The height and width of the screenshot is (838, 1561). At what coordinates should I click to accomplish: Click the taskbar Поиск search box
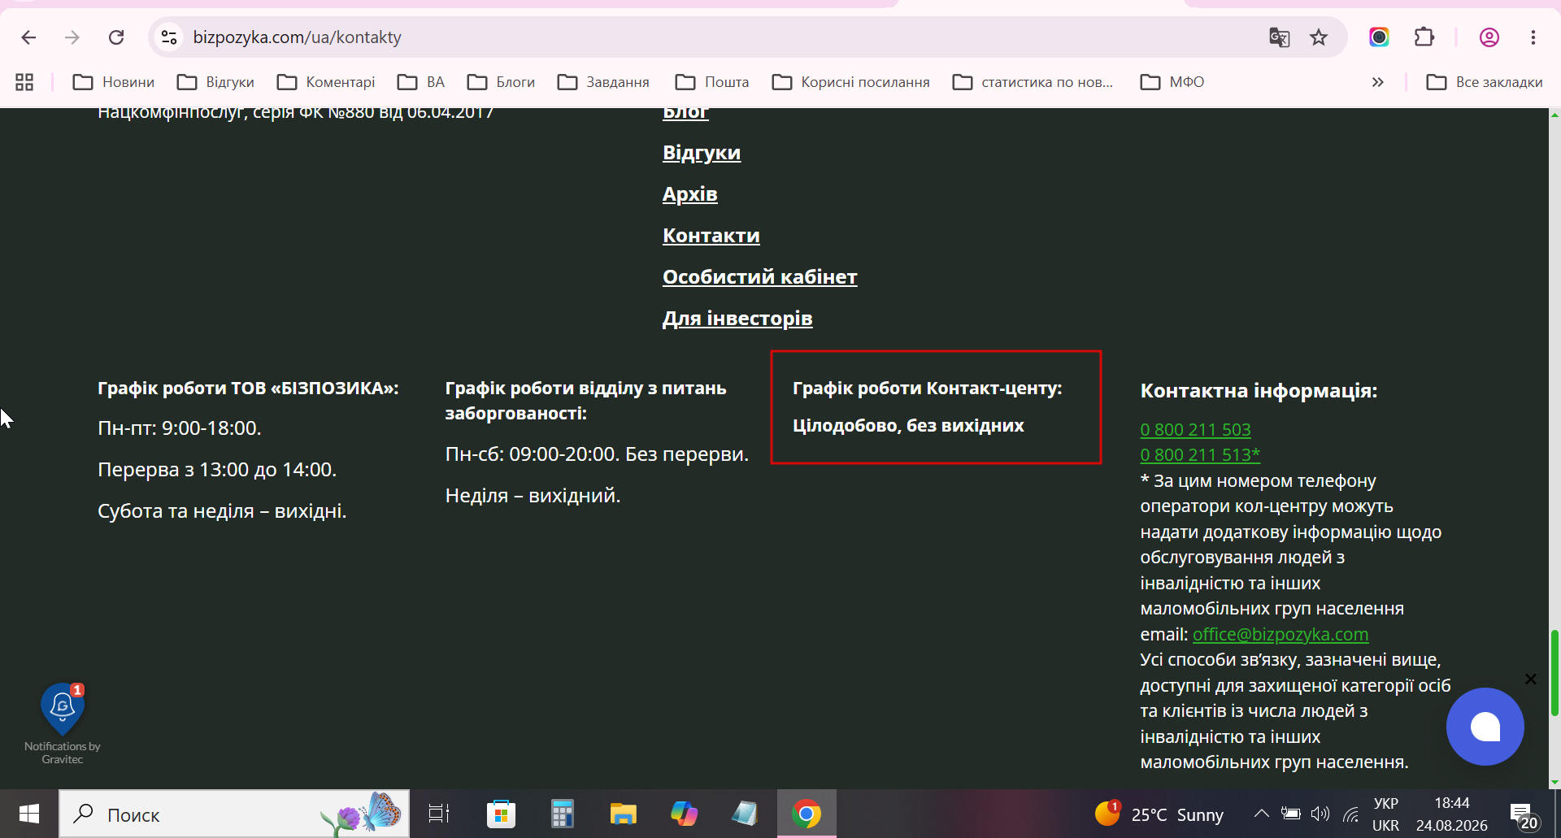(234, 814)
